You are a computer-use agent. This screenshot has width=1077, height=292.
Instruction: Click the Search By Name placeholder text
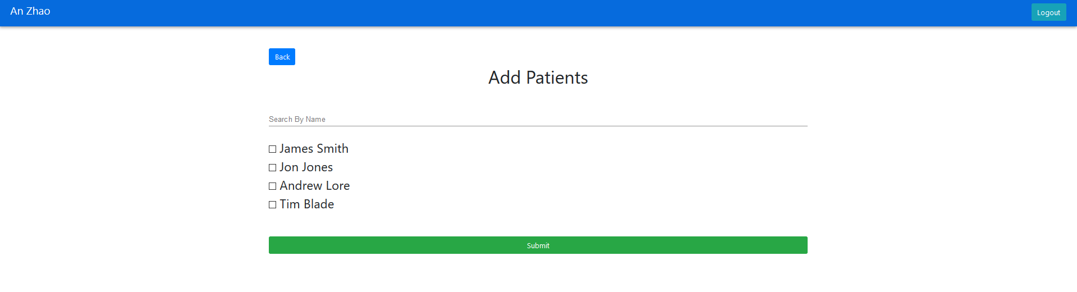pos(297,119)
